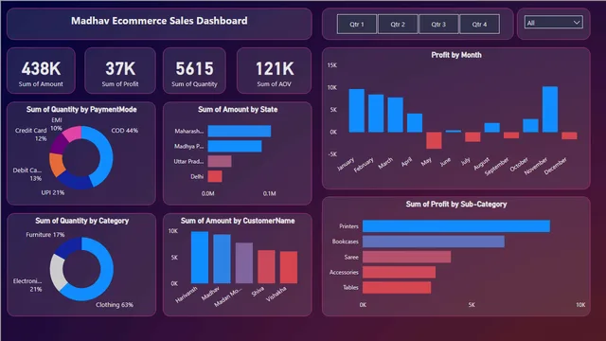Click the 'COD 44%' data label
The height and width of the screenshot is (341, 606).
pos(124,131)
